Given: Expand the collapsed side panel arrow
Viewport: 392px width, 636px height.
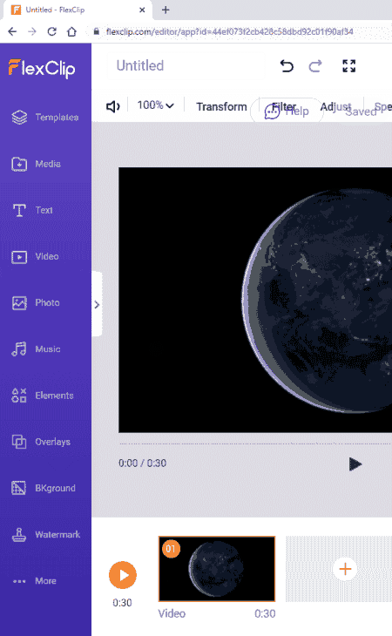Looking at the screenshot, I should point(97,305).
